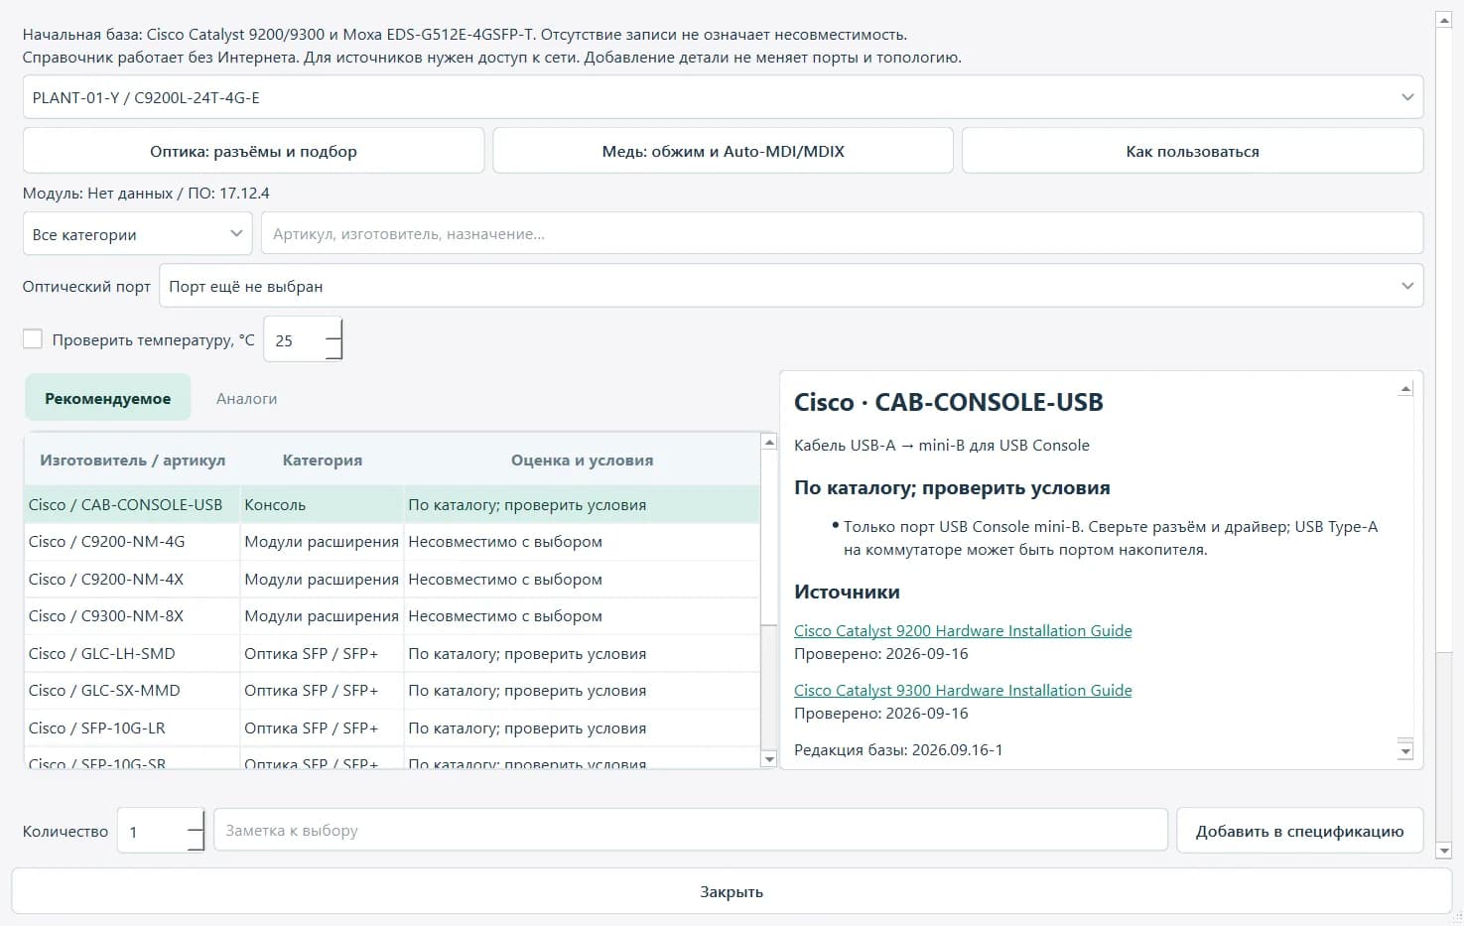Open the Cisco Catalyst 9200 Hardware Installation Guide link
Viewport: 1464px width, 926px height.
click(963, 630)
